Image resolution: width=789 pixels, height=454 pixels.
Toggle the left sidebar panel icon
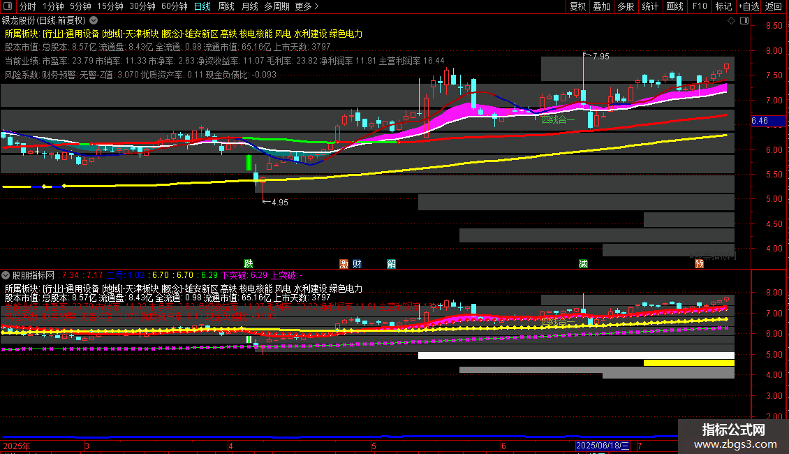(x=8, y=6)
